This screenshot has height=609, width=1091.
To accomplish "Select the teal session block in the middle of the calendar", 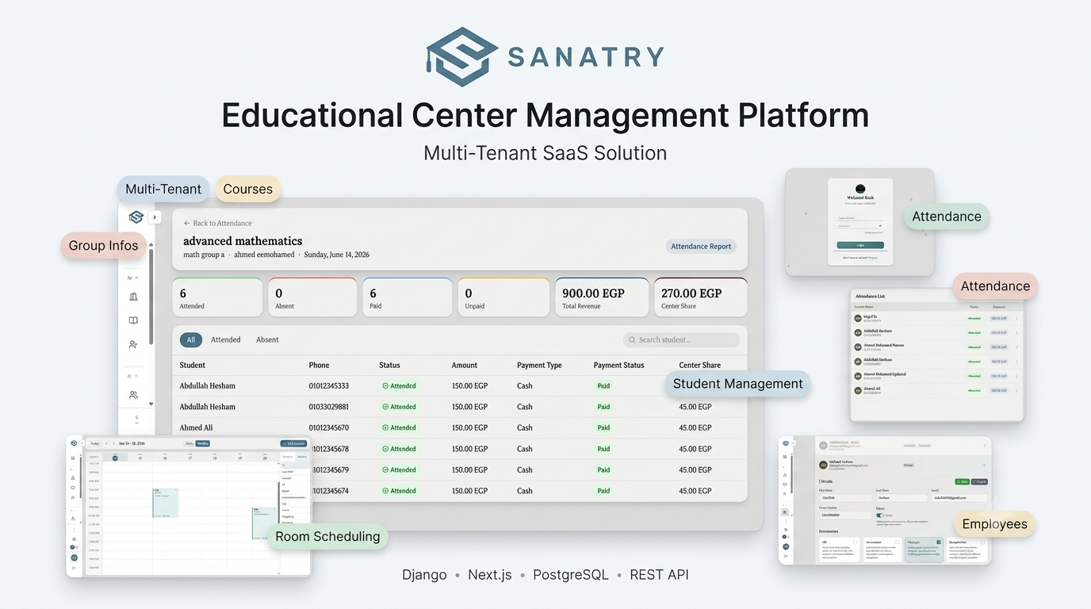I will 166,503.
